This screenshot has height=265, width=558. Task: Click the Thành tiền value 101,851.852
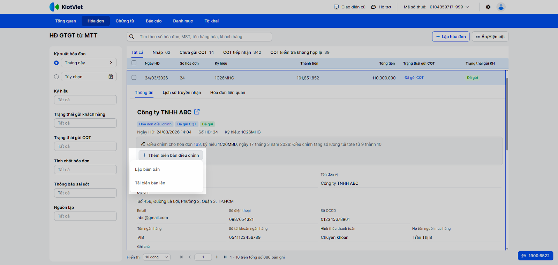click(308, 78)
